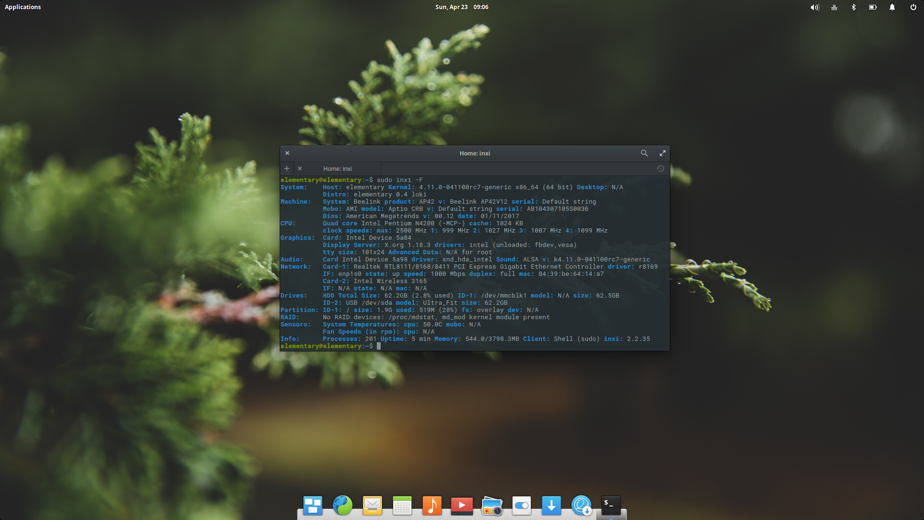Click the bios date '01/11/2017'
The width and height of the screenshot is (924, 520).
coord(500,216)
